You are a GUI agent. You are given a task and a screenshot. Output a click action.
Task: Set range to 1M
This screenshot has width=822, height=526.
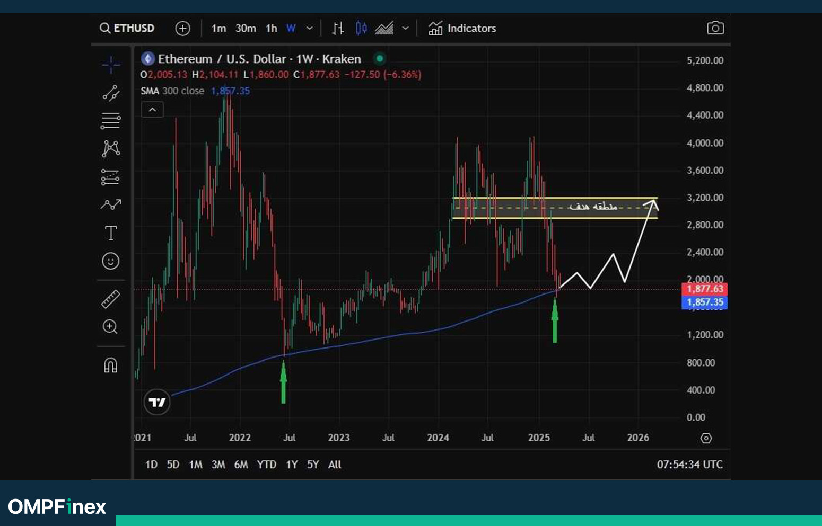(196, 465)
